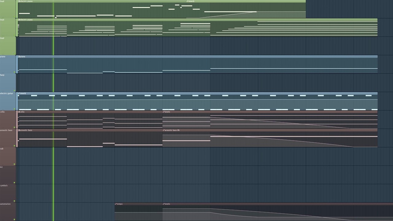Screen dimensions: 393x221
Task: Select the sub track label
Action: click(2, 149)
